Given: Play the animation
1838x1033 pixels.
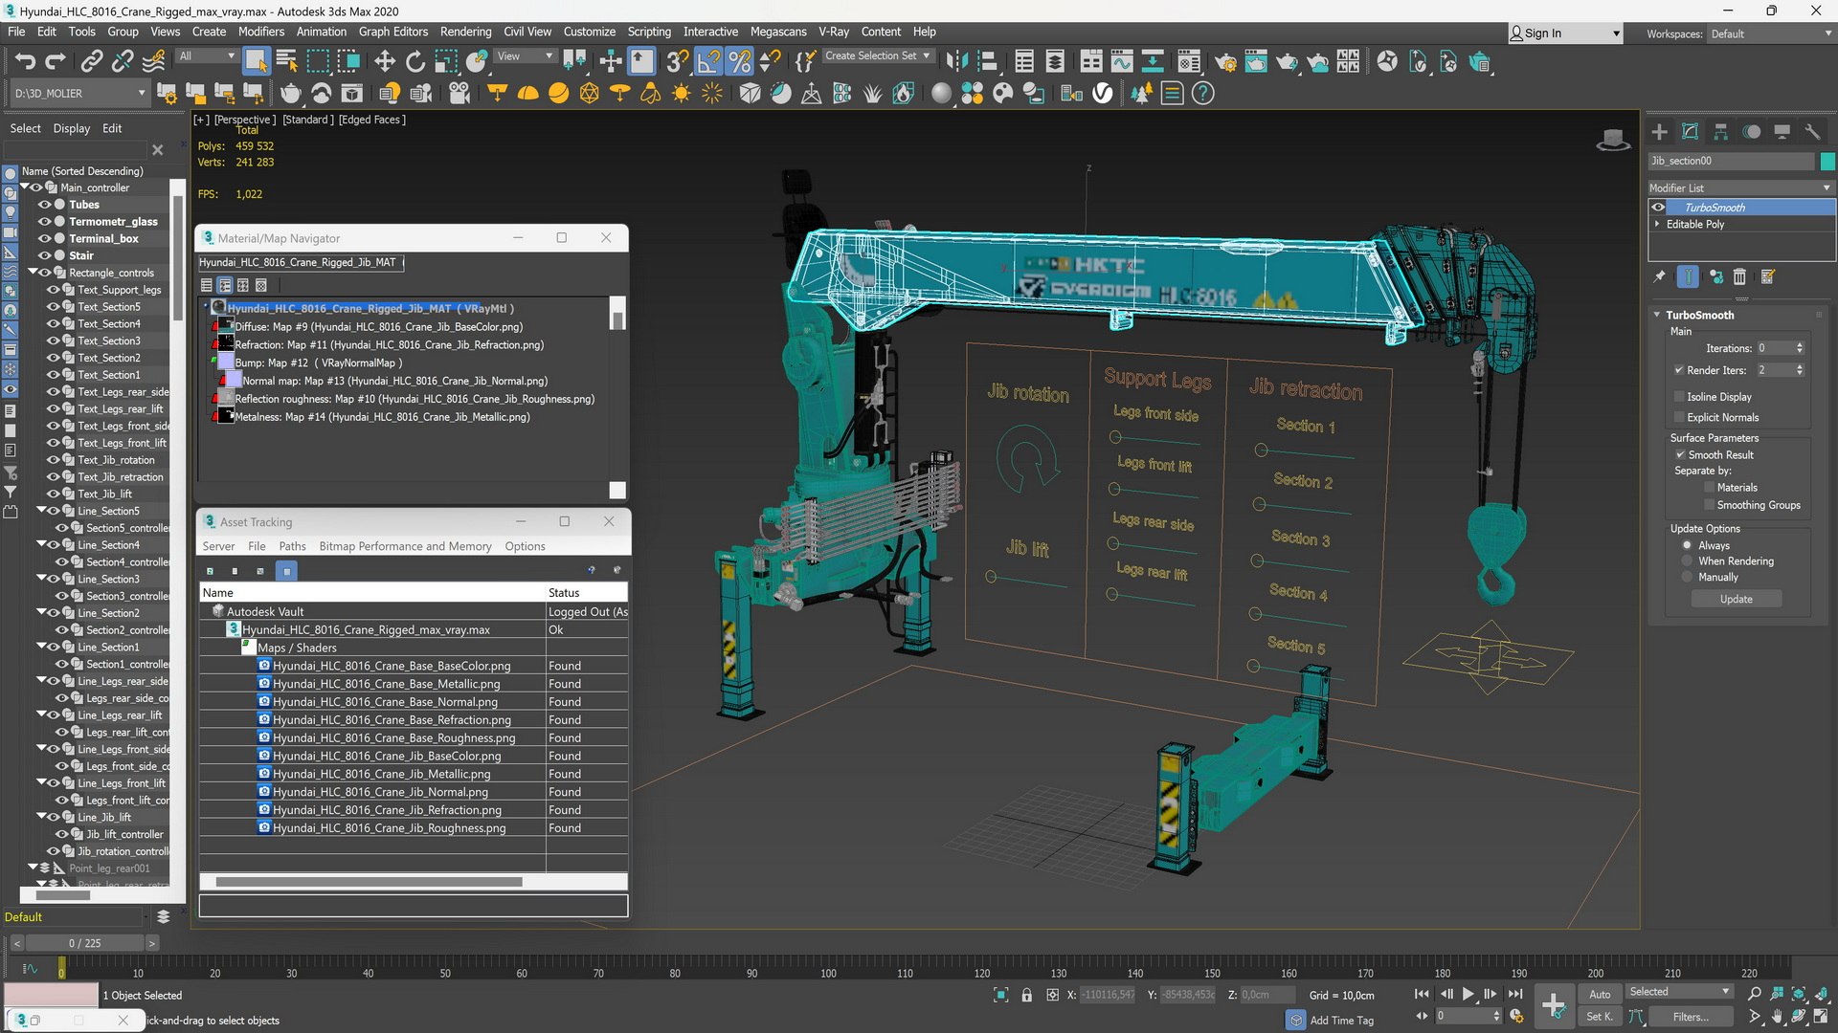Looking at the screenshot, I should click(x=1468, y=995).
